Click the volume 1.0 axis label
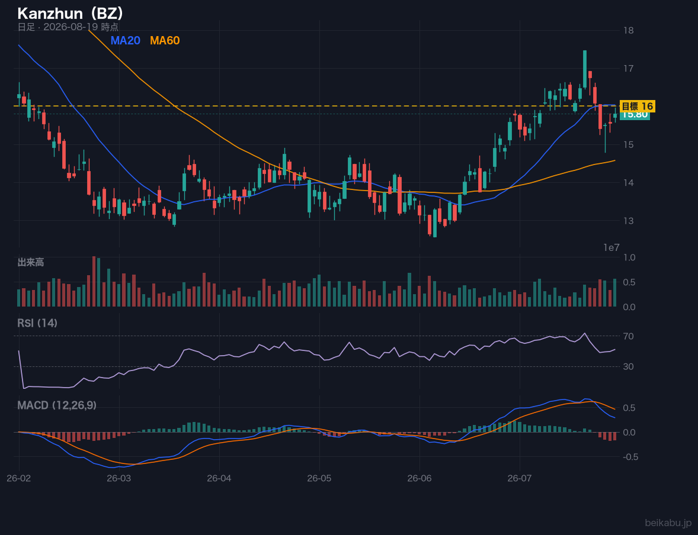The width and height of the screenshot is (698, 535). coord(629,257)
